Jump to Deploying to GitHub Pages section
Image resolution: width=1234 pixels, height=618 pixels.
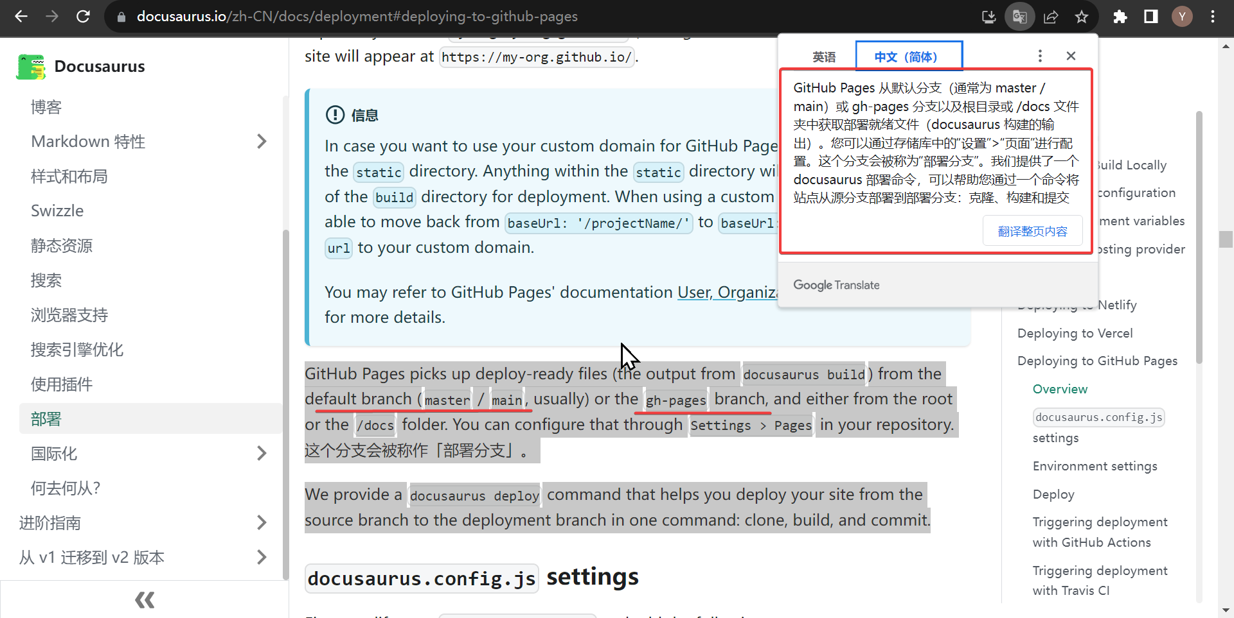[1097, 361]
